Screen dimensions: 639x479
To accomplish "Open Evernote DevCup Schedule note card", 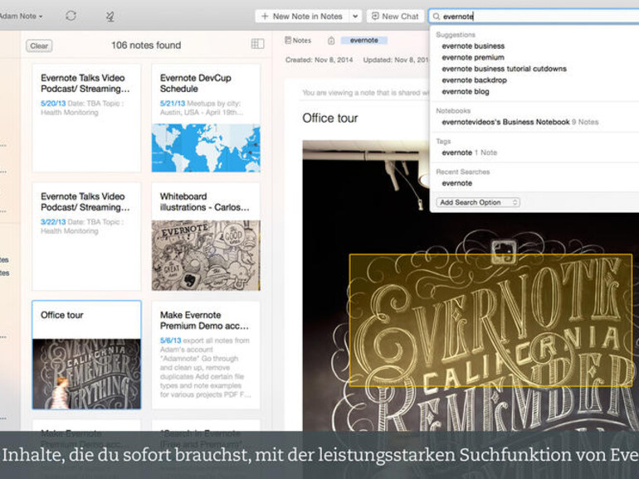I will tap(206, 118).
